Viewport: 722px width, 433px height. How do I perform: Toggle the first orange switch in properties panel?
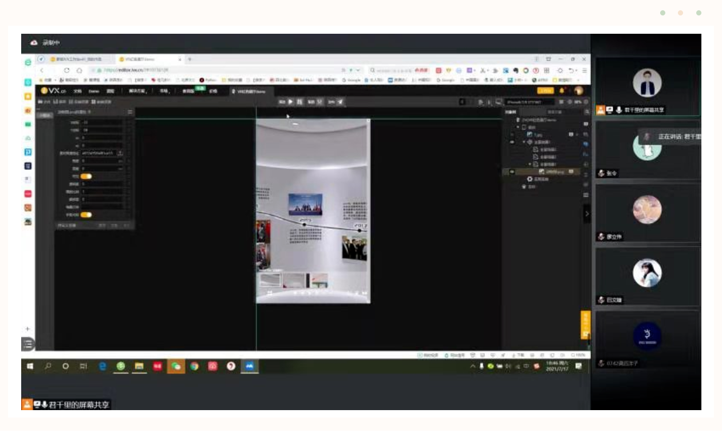pyautogui.click(x=86, y=176)
